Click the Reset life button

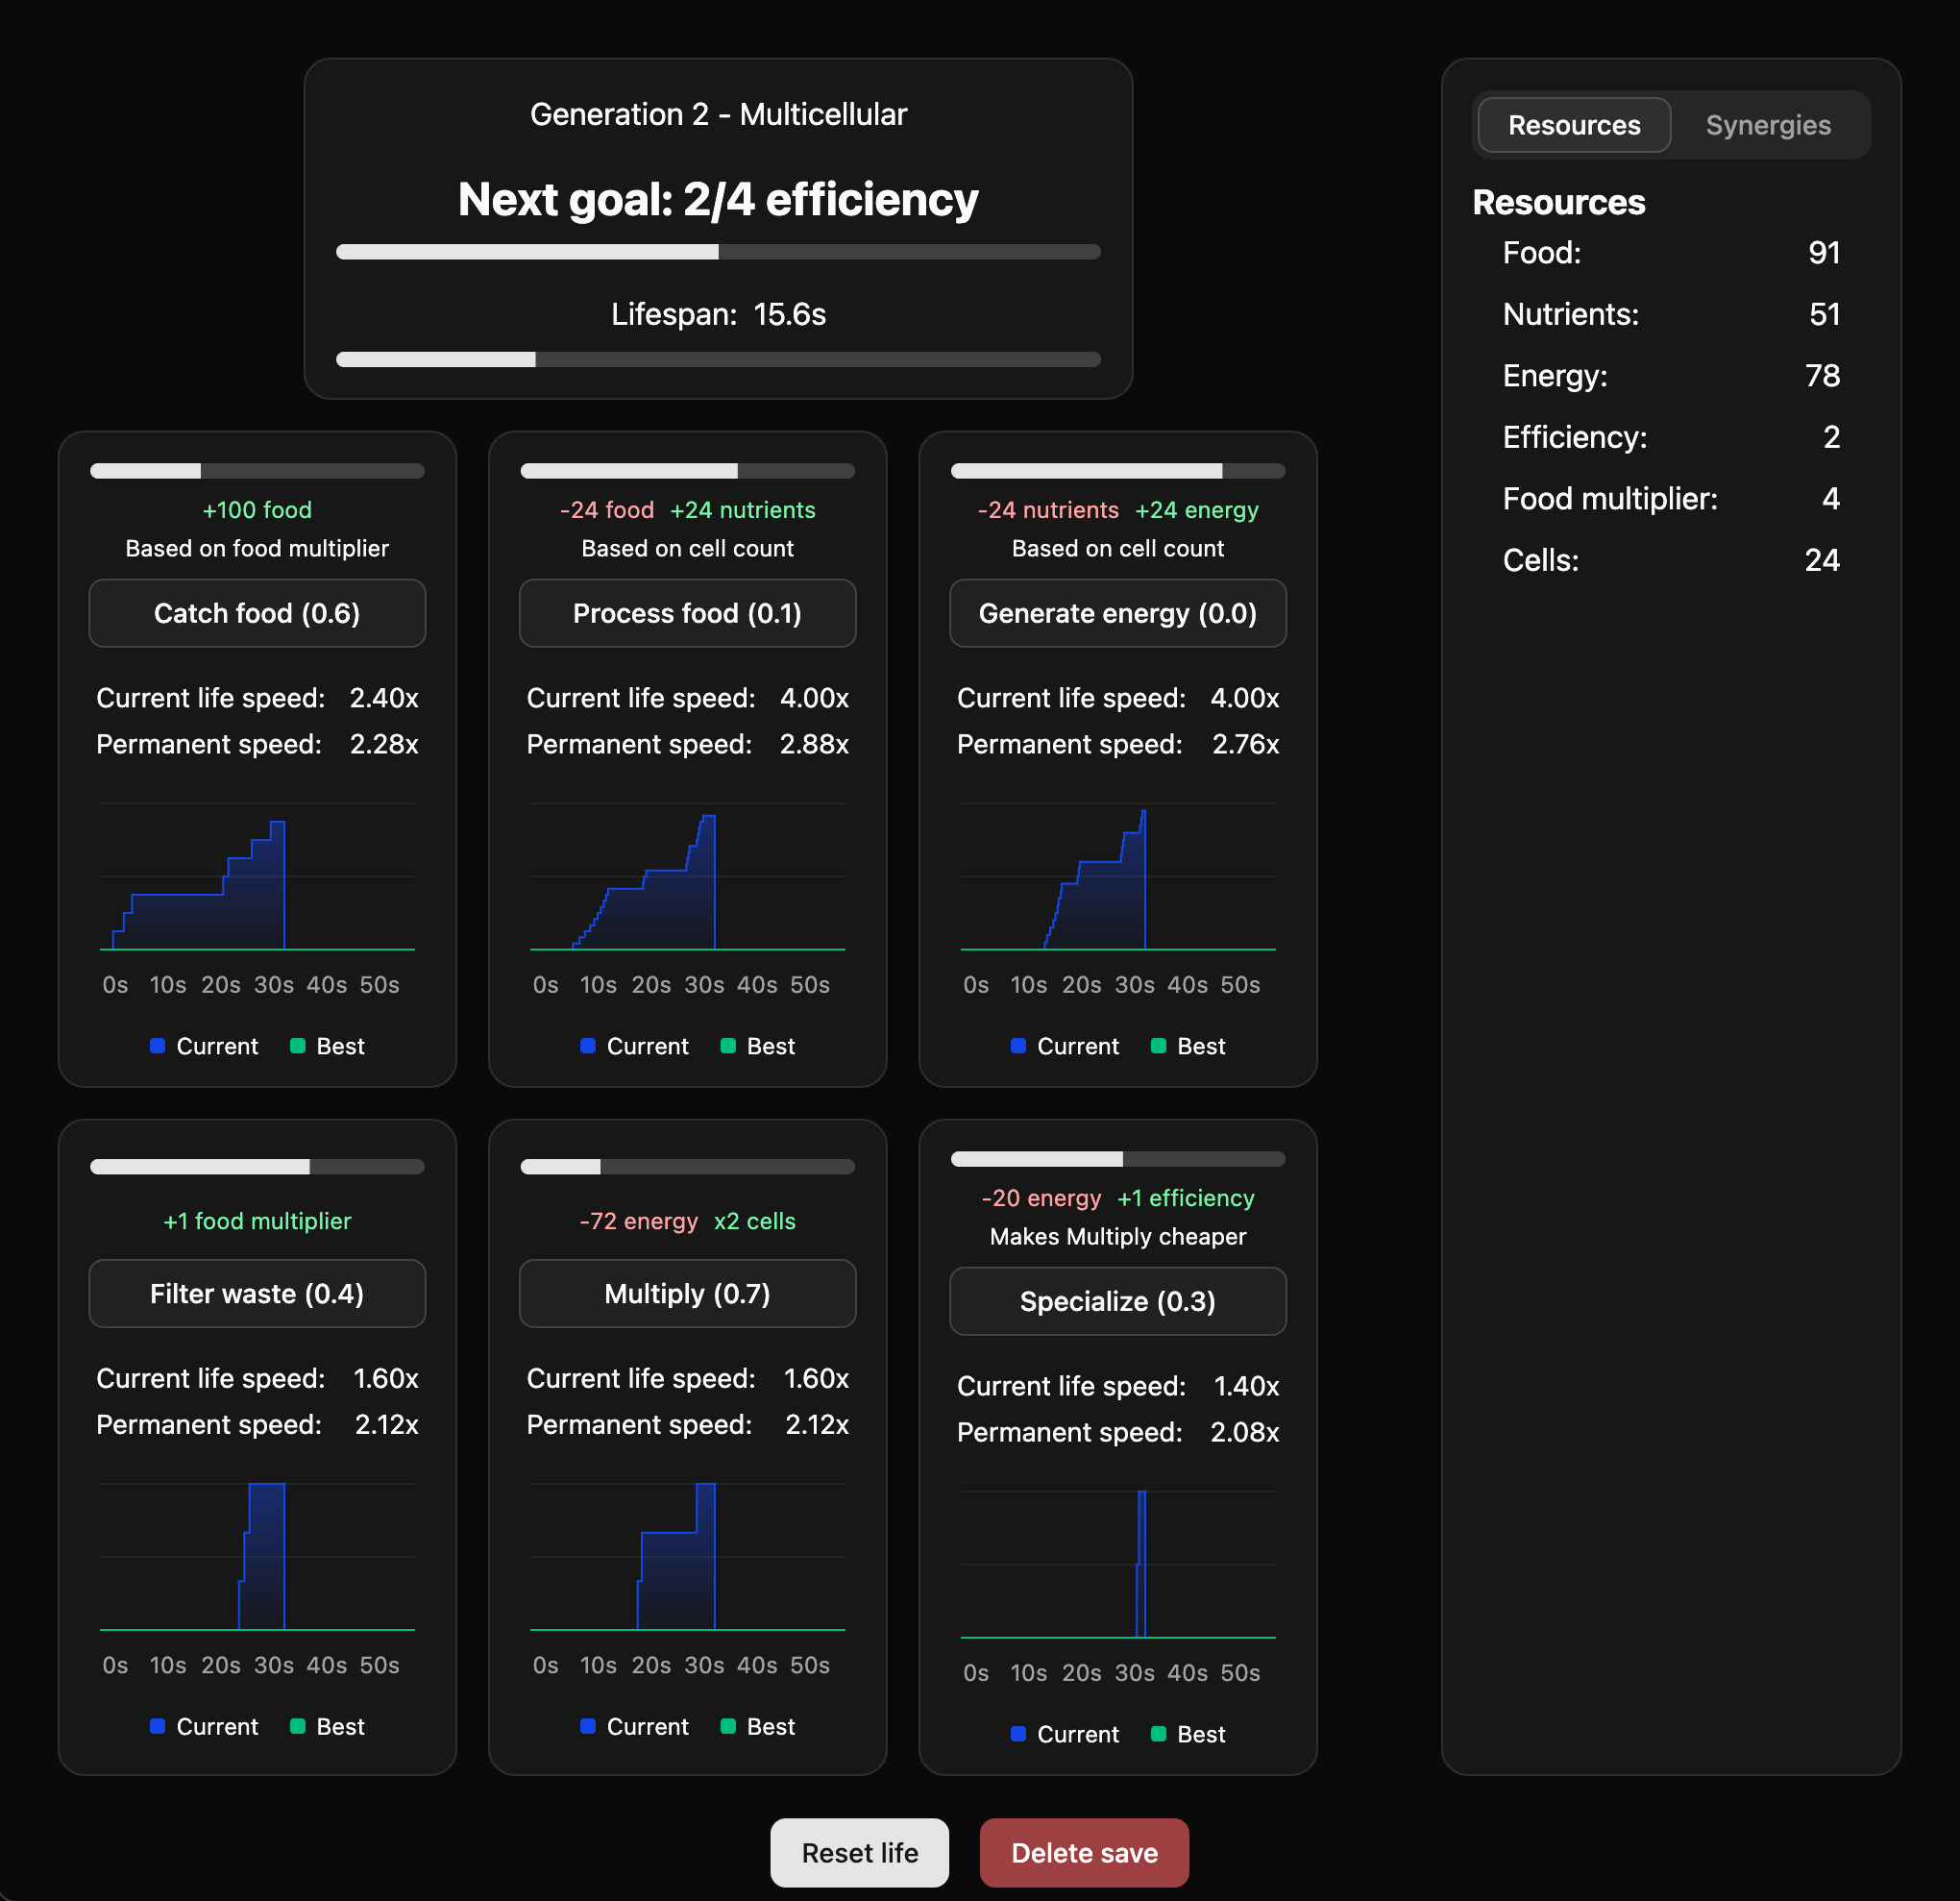[x=859, y=1852]
